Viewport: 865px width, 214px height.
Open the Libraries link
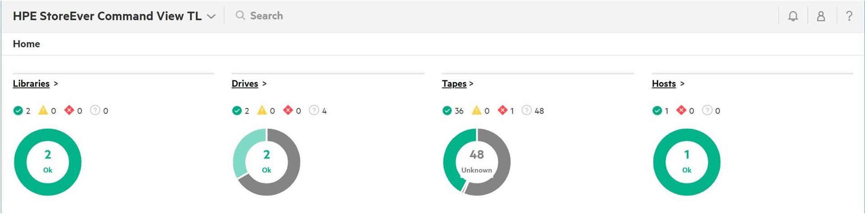click(x=31, y=84)
